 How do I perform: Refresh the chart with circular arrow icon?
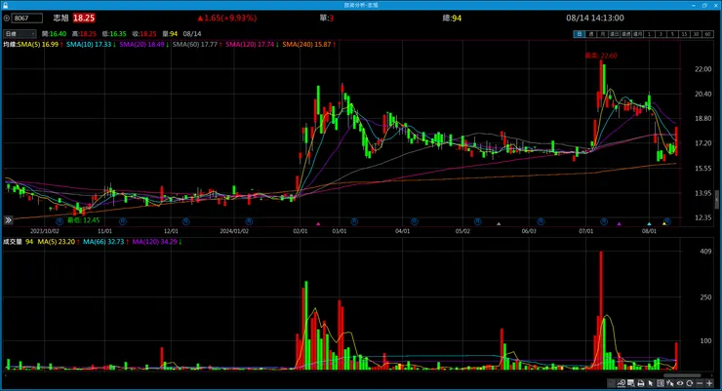coord(690,383)
